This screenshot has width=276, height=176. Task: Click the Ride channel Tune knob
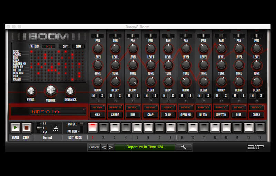(239, 65)
